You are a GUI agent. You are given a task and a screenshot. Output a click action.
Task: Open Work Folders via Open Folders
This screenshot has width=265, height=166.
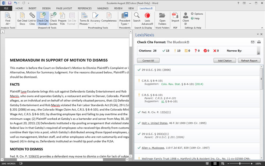[162, 19]
